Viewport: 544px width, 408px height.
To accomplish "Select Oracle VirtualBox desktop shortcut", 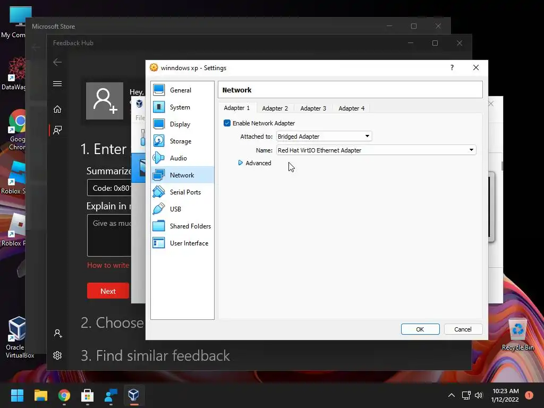I will pyautogui.click(x=18, y=337).
